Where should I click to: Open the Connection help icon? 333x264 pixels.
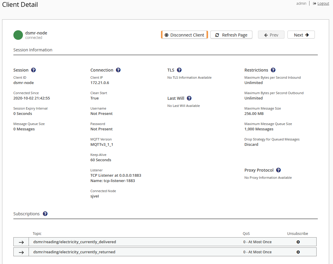pos(118,70)
